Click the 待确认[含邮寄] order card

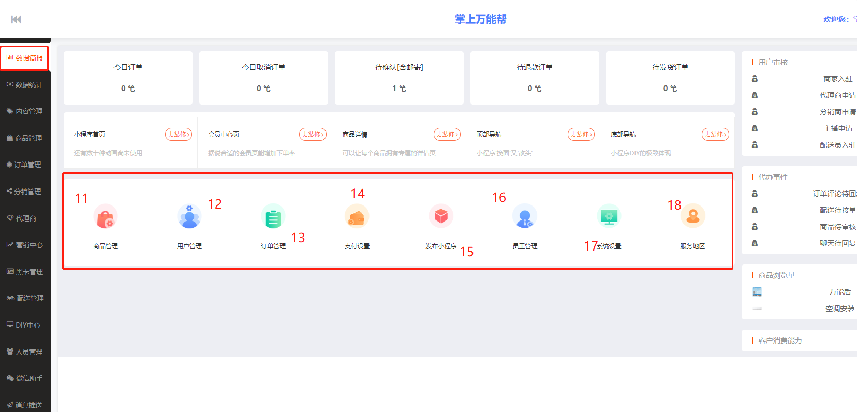[x=399, y=78]
